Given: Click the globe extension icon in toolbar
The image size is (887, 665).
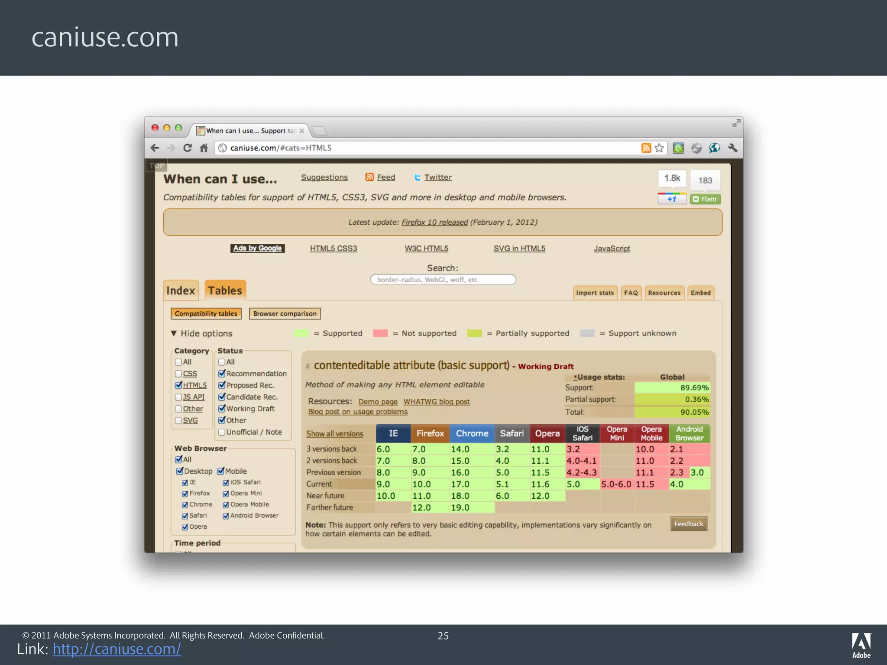Looking at the screenshot, I should click(715, 148).
